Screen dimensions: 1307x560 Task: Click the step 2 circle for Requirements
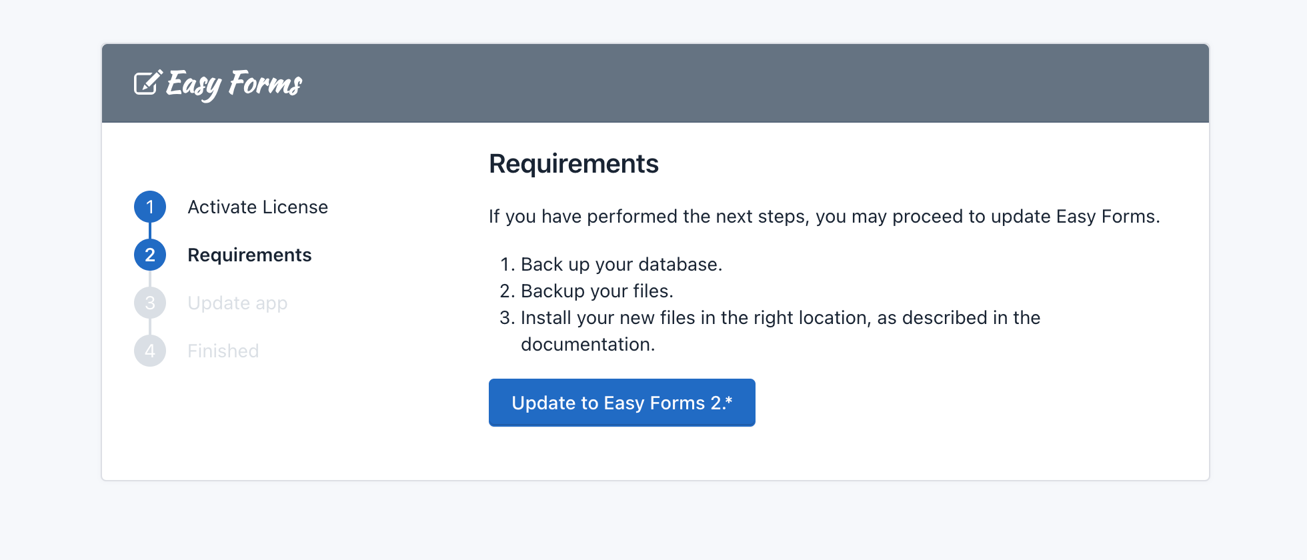click(x=150, y=255)
